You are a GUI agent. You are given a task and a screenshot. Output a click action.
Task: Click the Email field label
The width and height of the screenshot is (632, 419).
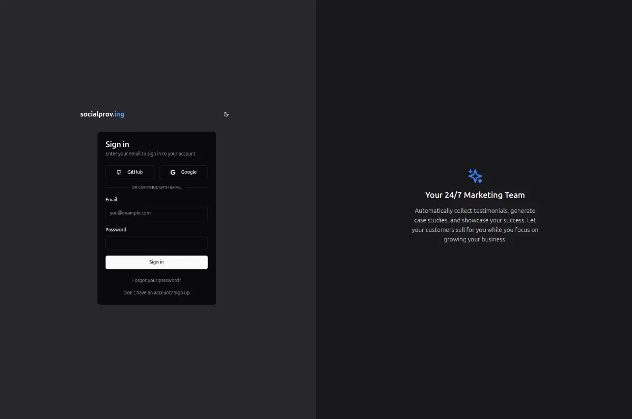111,200
